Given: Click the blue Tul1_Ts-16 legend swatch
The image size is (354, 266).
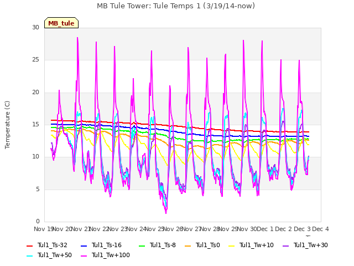Looking at the screenshot, I should tap(84, 246).
